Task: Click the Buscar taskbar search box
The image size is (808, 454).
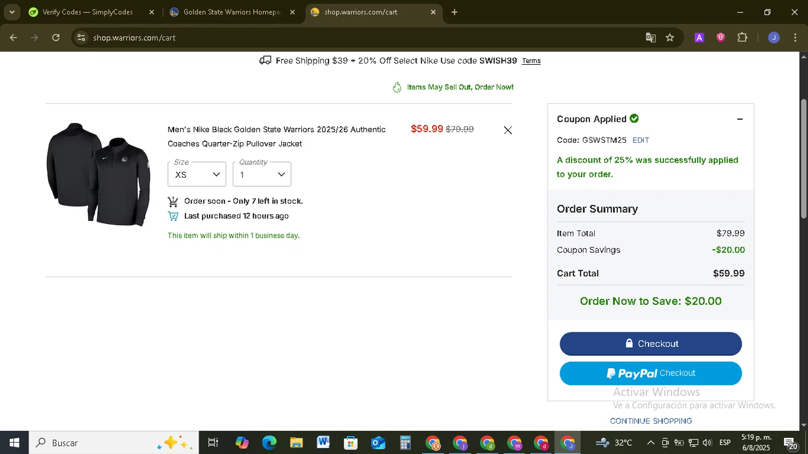Action: (x=114, y=443)
